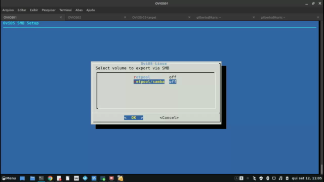This screenshot has width=324, height=182.
Task: Launch Google Chrome from taskbar
Action: (x=50, y=178)
